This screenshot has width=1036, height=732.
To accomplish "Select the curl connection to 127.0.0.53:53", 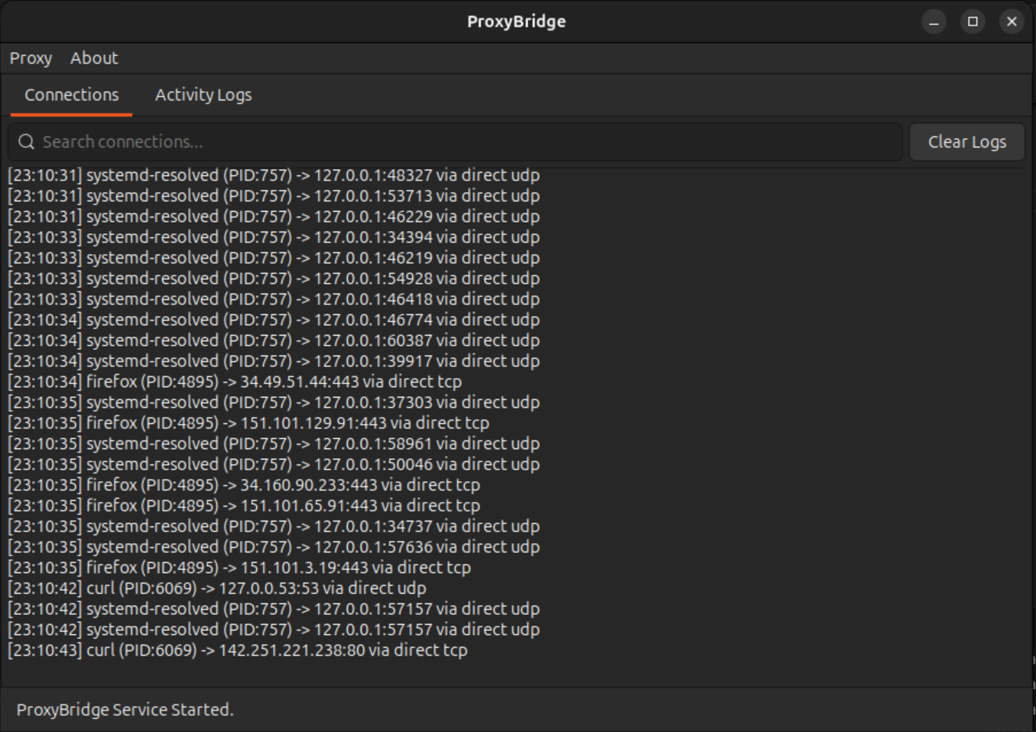I will coord(216,587).
